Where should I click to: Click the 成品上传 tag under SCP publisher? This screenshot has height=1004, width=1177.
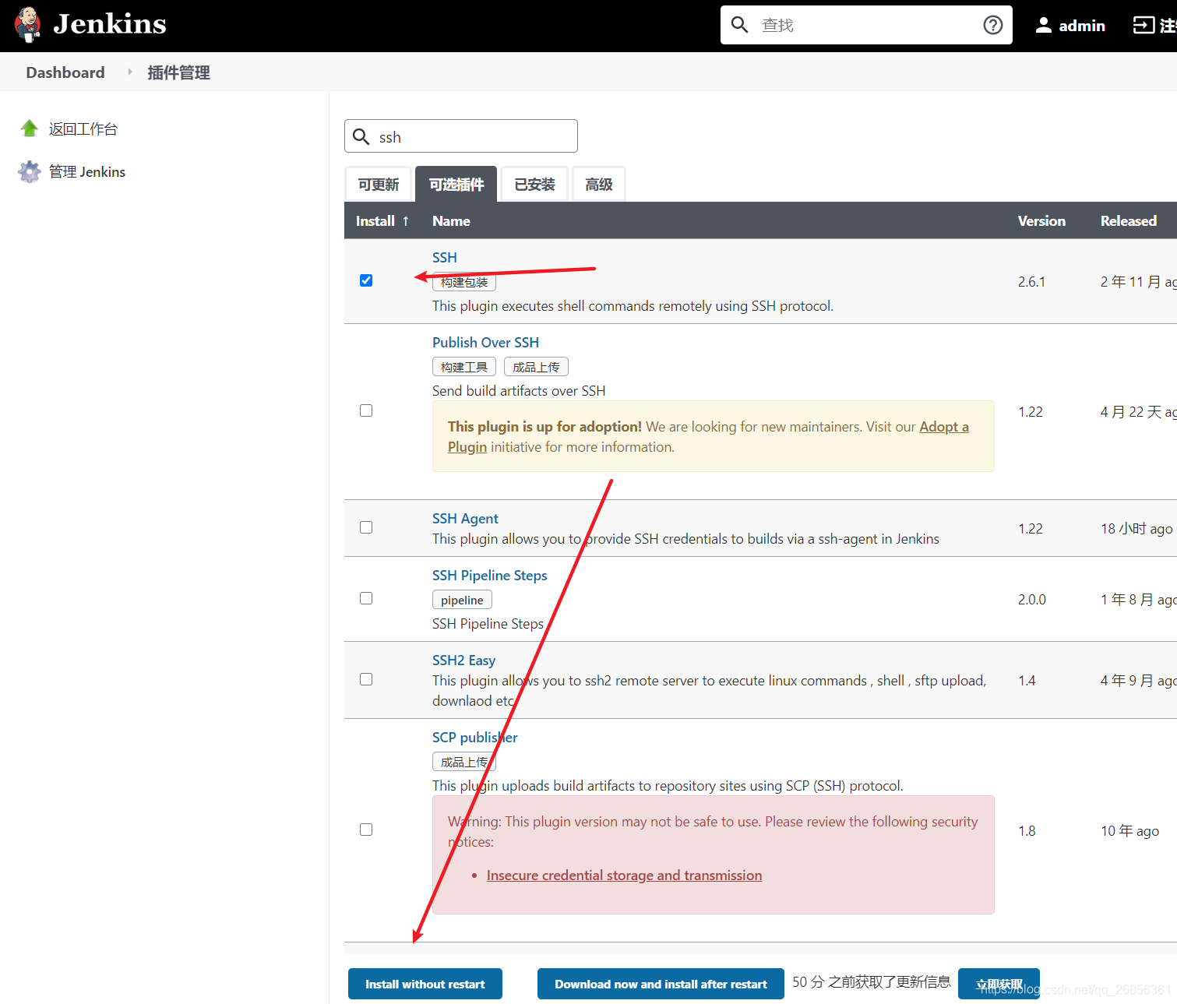(464, 762)
